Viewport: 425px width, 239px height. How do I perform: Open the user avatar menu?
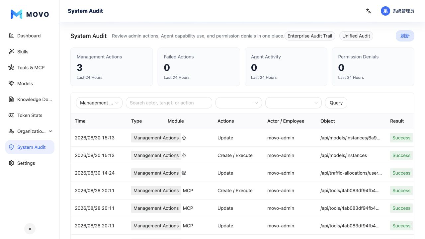pos(385,11)
